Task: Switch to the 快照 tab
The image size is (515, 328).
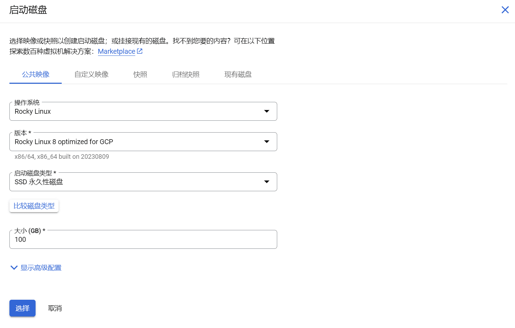Action: 140,74
